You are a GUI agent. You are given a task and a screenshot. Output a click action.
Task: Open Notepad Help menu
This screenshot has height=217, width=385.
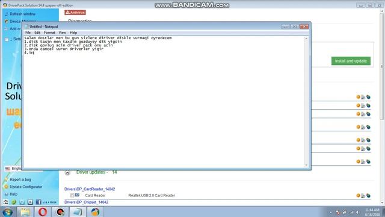tap(73, 33)
